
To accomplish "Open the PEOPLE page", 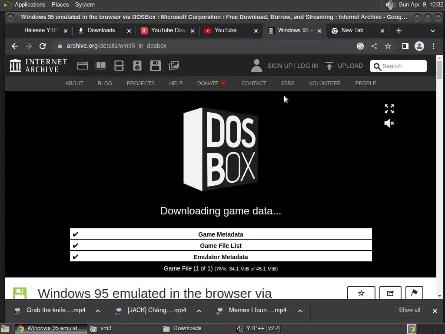I will click(x=365, y=83).
